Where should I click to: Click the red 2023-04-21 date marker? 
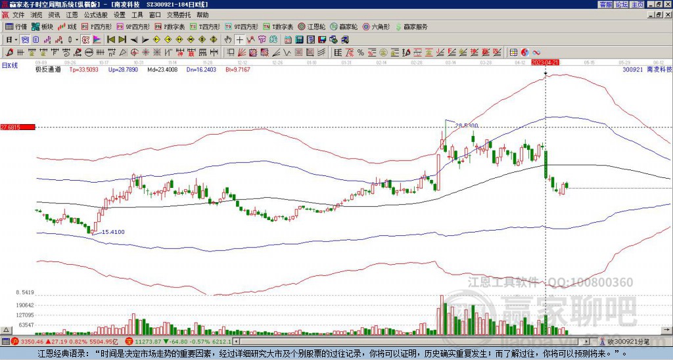pos(545,62)
